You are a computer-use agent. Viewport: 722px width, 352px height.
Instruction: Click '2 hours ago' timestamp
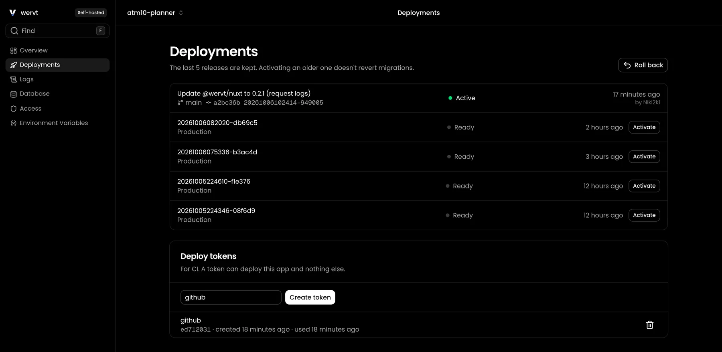[604, 127]
